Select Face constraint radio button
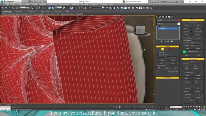The image size is (206, 116). [x=184, y=68]
